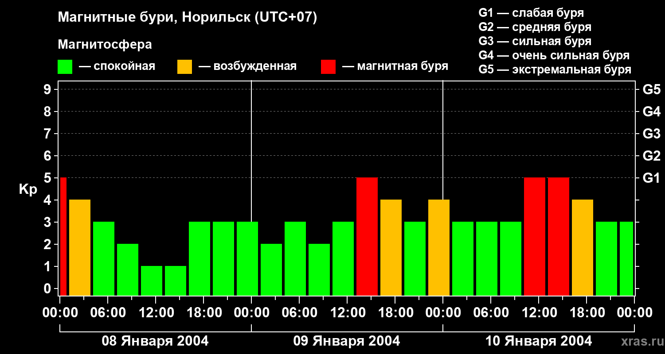Click the '9' value on Kp axis
The width and height of the screenshot is (665, 354).
point(48,89)
